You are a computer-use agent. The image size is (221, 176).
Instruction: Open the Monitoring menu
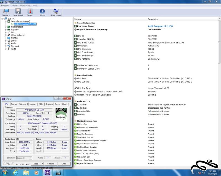pyautogui.click(x=25, y=5)
